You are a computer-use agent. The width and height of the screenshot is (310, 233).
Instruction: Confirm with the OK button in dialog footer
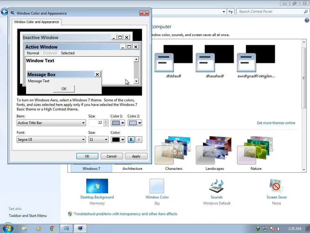tap(87, 156)
